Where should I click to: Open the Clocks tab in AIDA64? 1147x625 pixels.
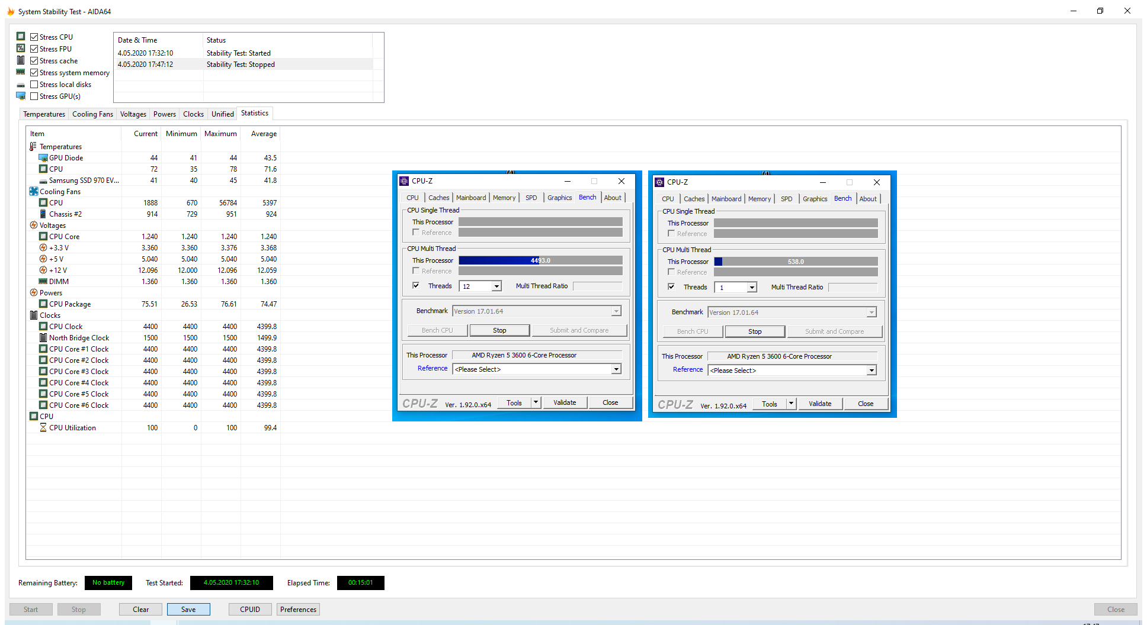pyautogui.click(x=193, y=114)
